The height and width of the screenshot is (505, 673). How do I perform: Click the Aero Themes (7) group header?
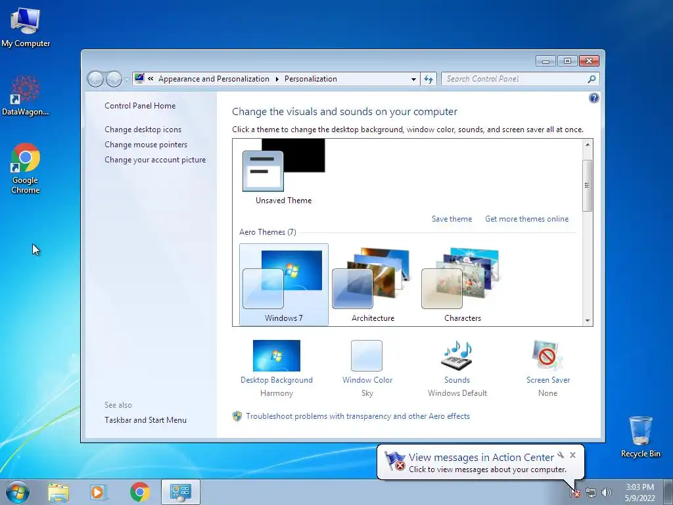[267, 232]
